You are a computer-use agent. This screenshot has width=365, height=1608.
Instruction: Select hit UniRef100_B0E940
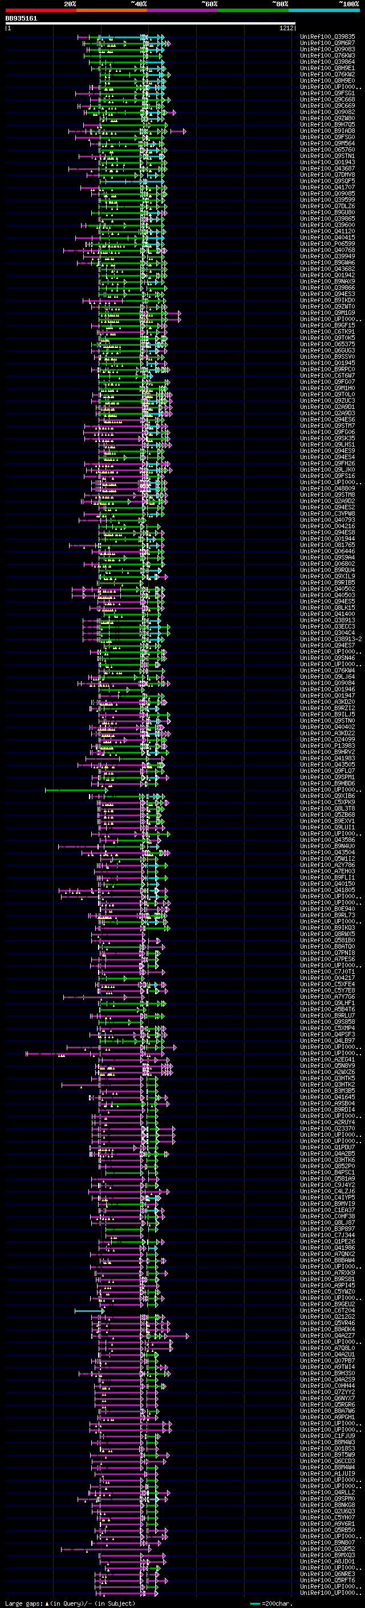click(327, 909)
